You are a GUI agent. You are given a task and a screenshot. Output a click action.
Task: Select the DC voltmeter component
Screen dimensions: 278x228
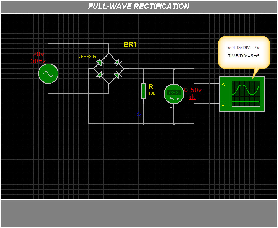click(174, 94)
